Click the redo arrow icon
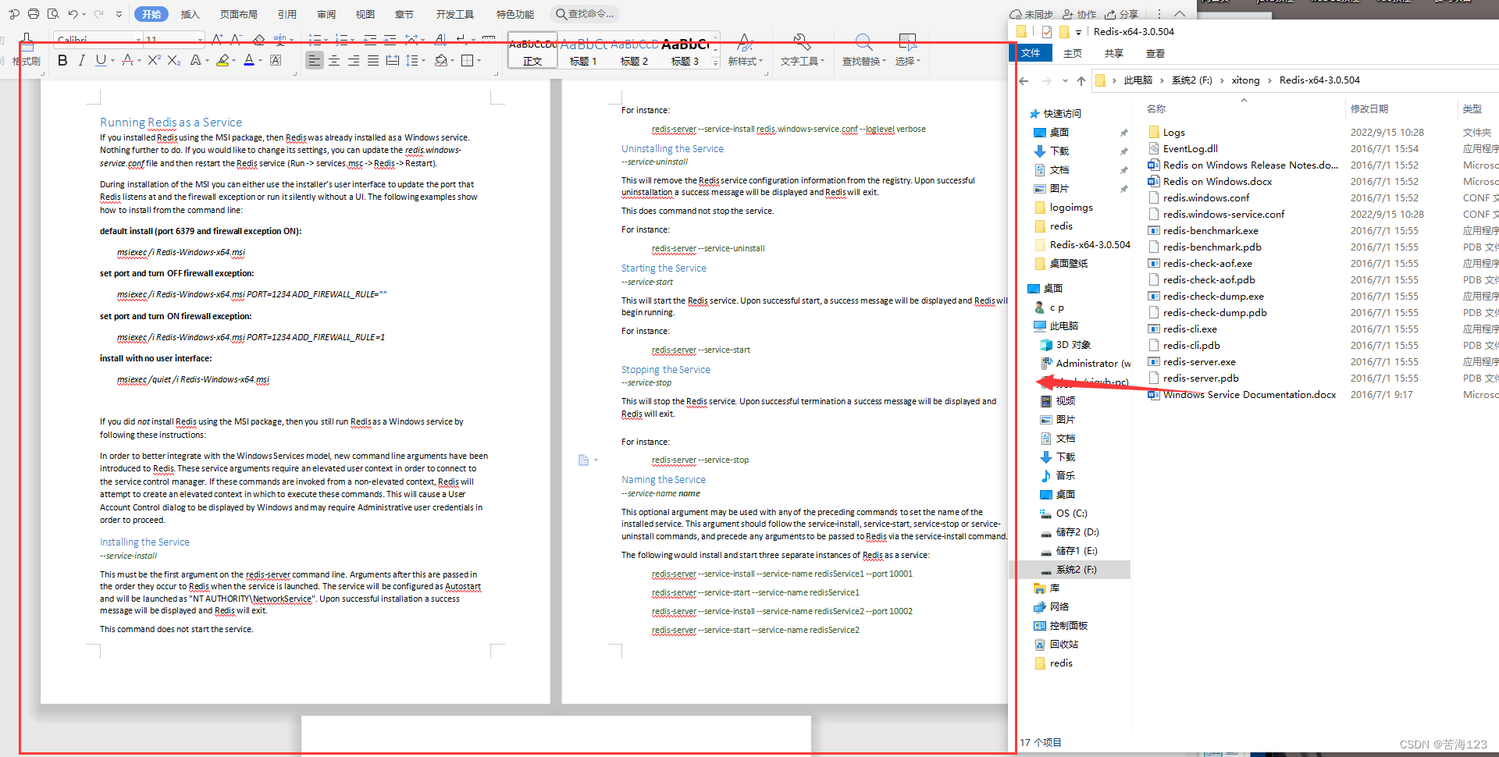 [x=99, y=14]
